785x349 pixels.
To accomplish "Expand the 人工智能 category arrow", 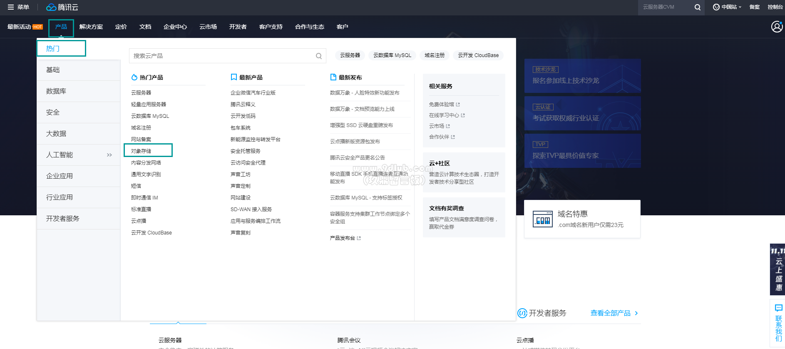I will tap(109, 155).
